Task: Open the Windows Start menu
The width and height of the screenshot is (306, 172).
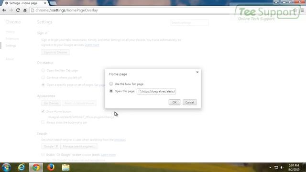Action: point(6,167)
